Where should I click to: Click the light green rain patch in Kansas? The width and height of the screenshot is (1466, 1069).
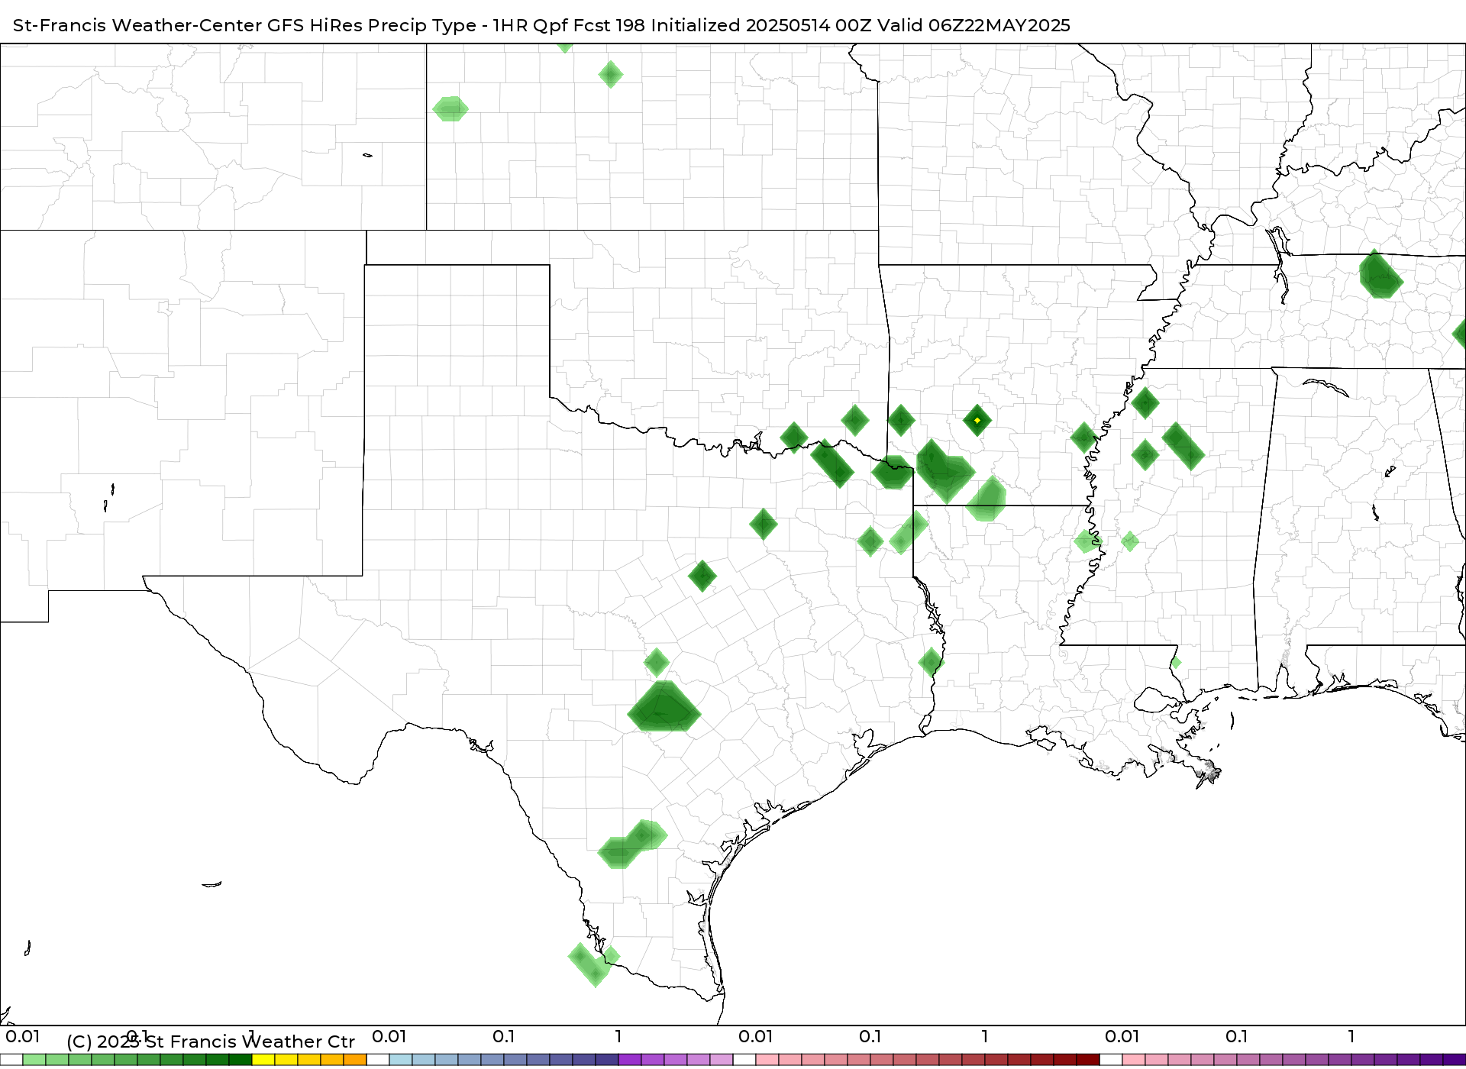click(450, 109)
